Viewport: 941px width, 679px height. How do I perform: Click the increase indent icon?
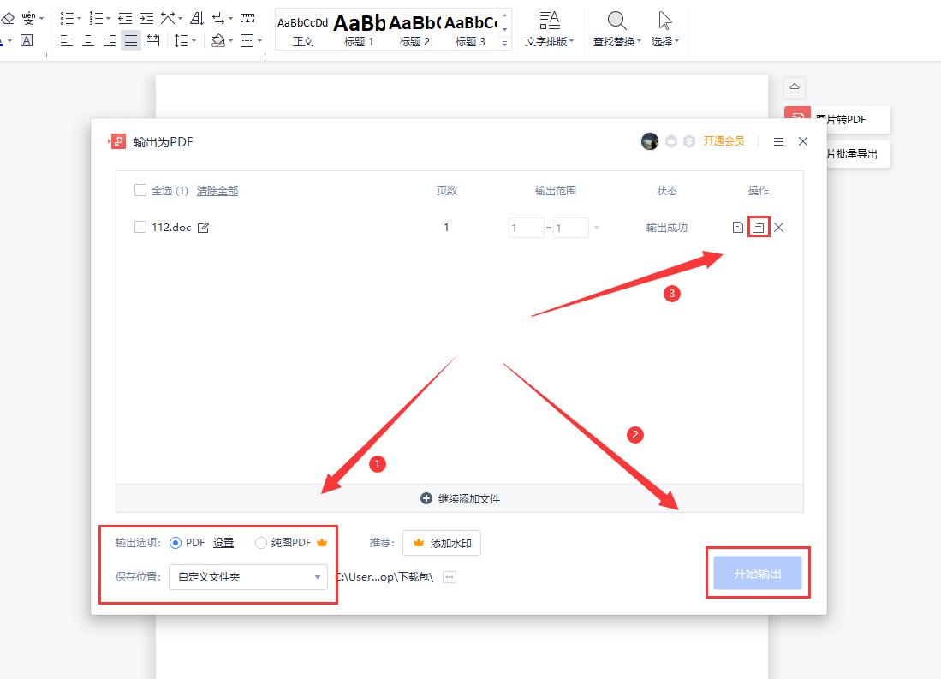coord(146,16)
